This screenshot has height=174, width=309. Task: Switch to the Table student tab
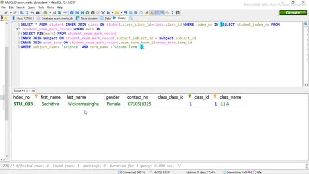tap(87, 18)
